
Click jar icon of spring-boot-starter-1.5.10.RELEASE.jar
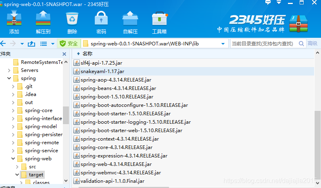click(77, 114)
